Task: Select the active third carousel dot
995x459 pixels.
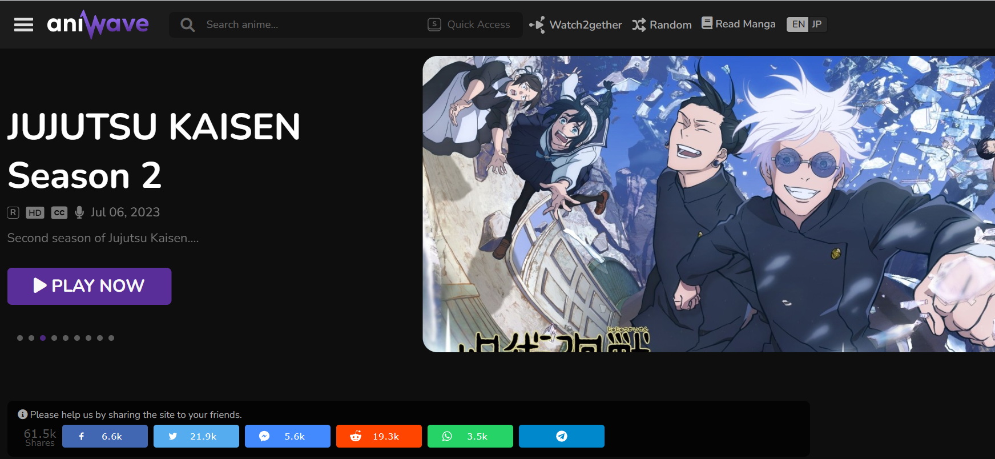Action: coord(43,338)
